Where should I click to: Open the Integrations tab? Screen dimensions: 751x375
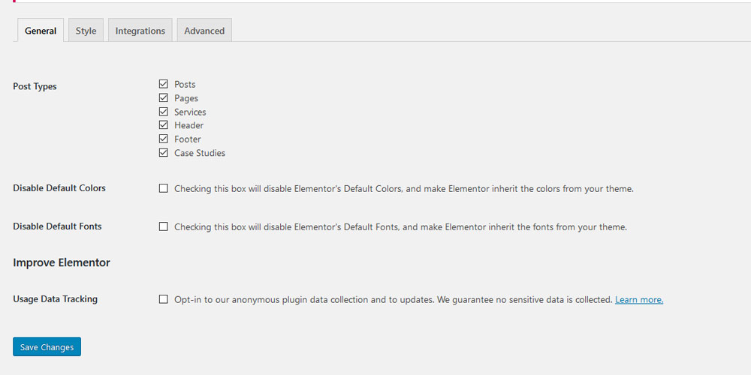point(140,31)
